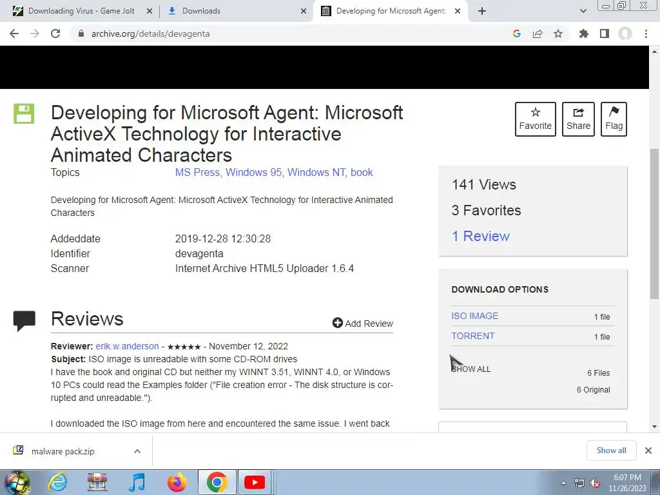Click the scrollbar down arrow
The height and width of the screenshot is (495, 660).
(x=655, y=427)
